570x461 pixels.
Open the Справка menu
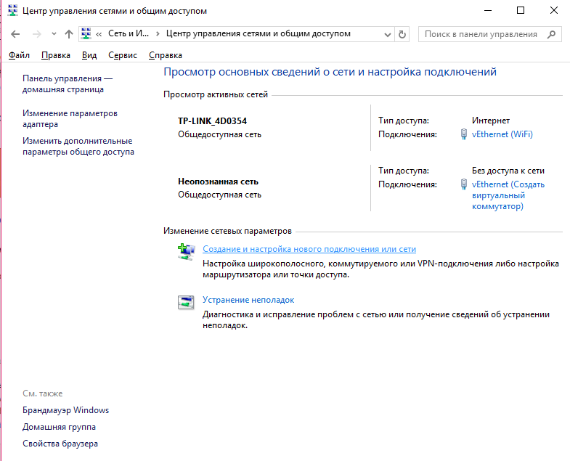click(x=166, y=55)
